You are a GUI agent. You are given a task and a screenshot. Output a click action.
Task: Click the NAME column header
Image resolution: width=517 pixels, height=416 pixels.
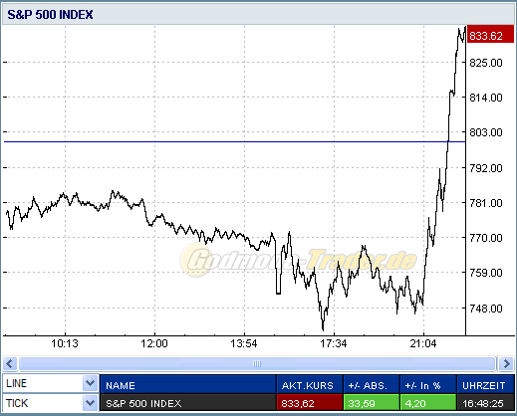click(188, 385)
